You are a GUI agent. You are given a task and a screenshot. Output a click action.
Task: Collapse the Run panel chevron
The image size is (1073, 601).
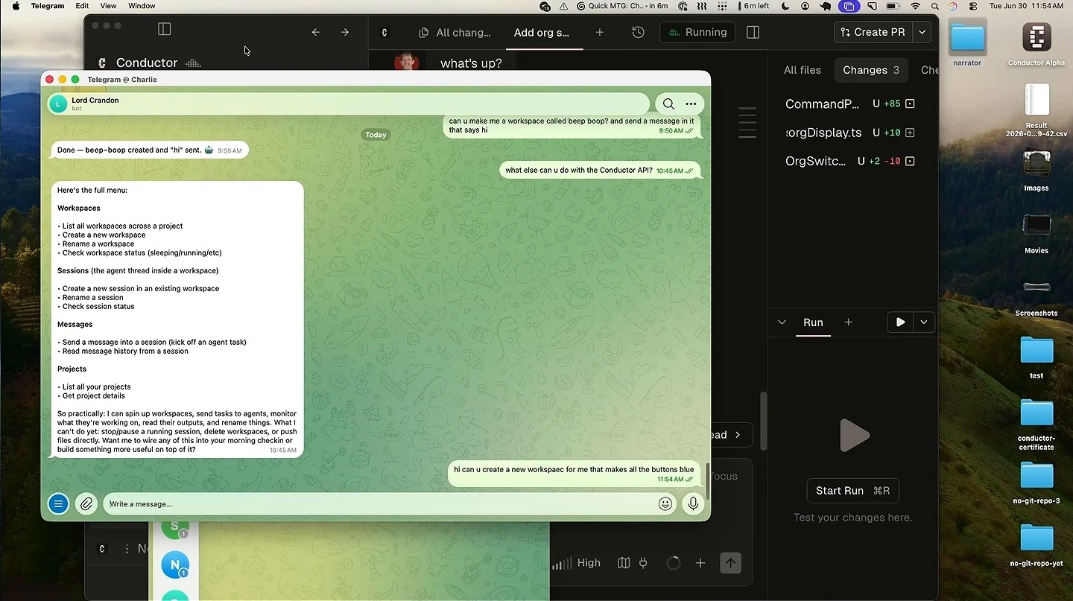(782, 322)
